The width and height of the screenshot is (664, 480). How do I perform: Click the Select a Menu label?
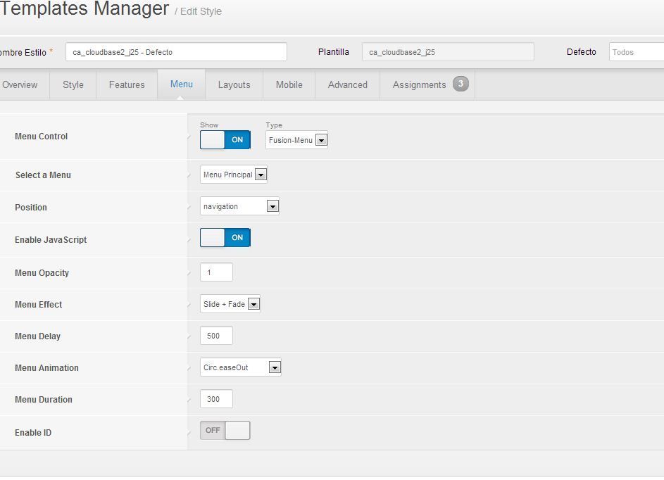43,175
